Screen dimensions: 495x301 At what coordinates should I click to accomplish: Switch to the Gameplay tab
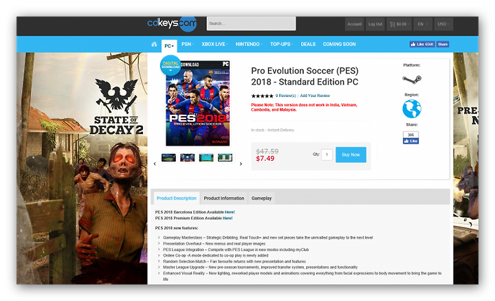(x=261, y=198)
